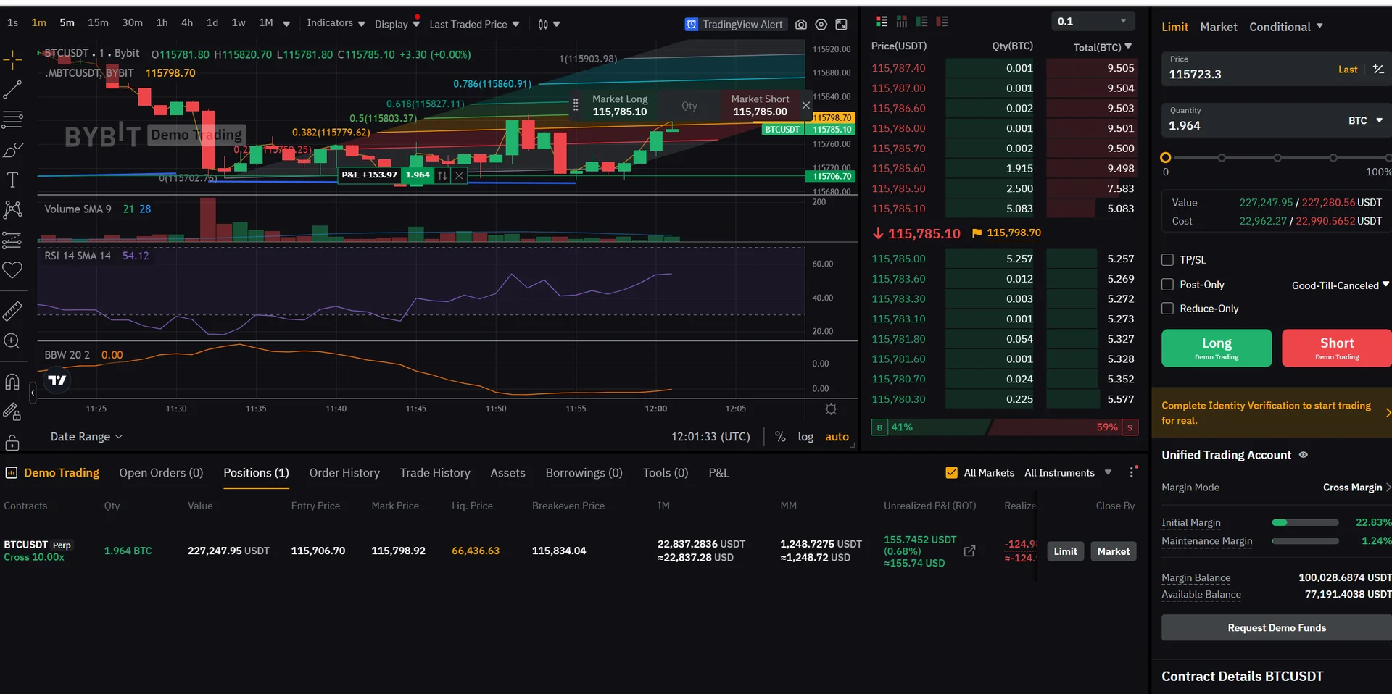
Task: Close position via P&L label X
Action: tap(459, 175)
